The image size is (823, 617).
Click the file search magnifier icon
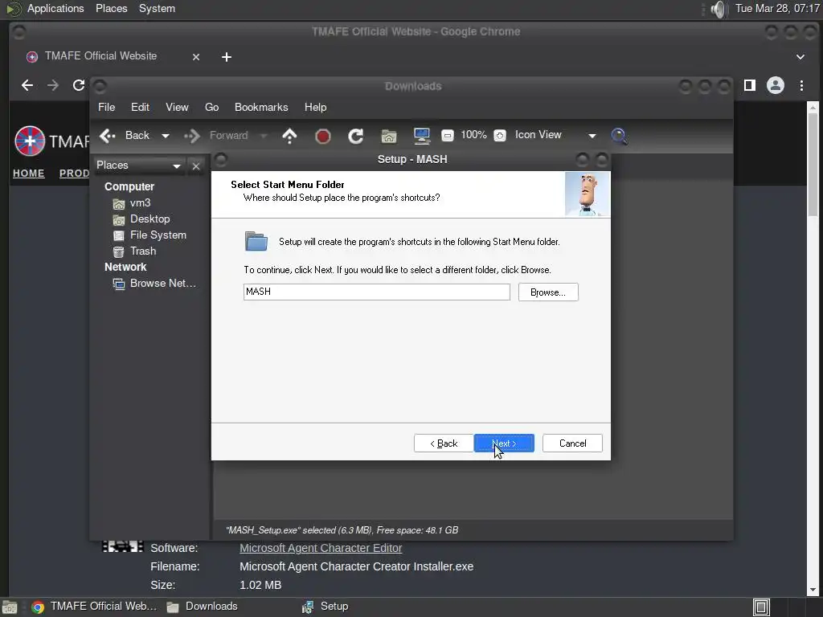[619, 136]
